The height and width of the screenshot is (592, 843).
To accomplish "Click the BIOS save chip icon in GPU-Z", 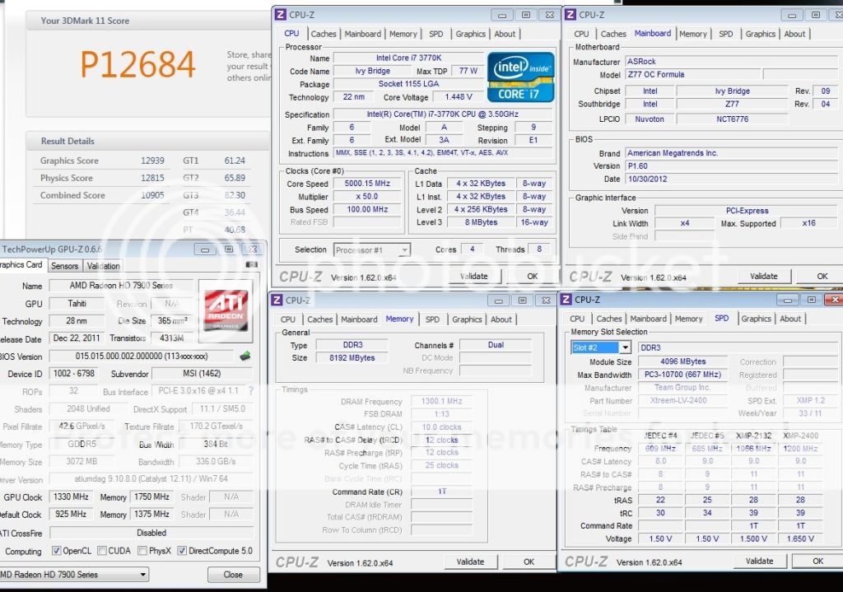I will [245, 356].
